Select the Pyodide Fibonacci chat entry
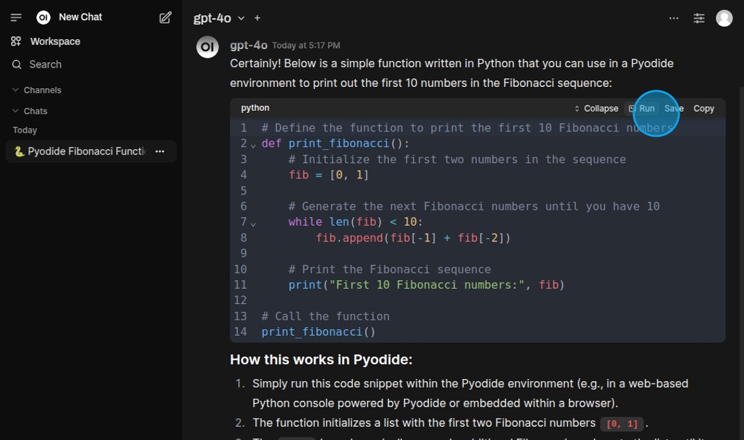 (x=80, y=151)
